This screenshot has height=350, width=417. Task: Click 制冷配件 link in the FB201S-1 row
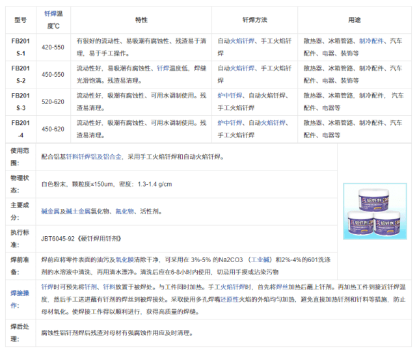371,40
